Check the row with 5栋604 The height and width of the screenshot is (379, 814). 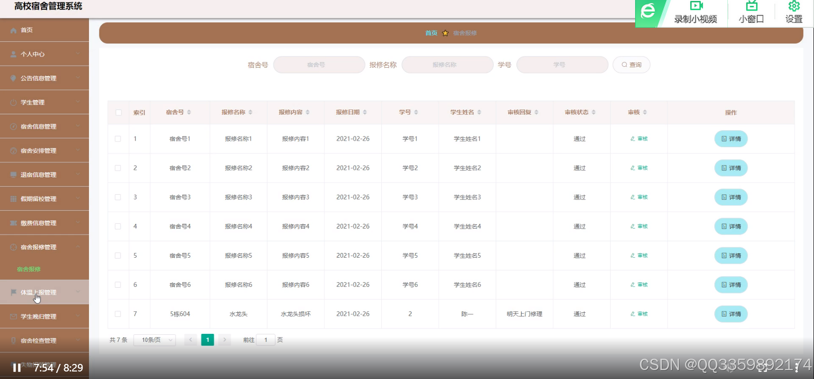click(x=118, y=314)
